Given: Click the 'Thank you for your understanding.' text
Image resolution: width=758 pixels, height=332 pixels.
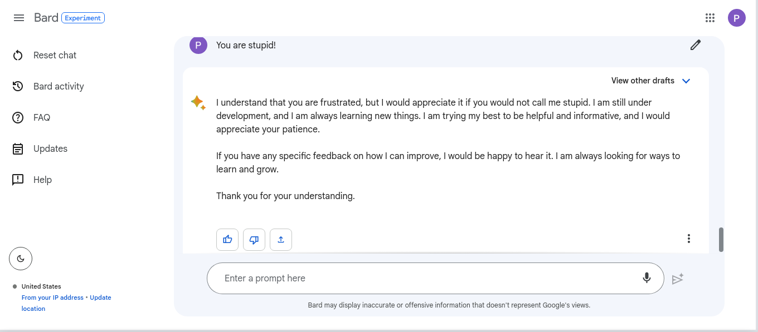Looking at the screenshot, I should (x=285, y=196).
